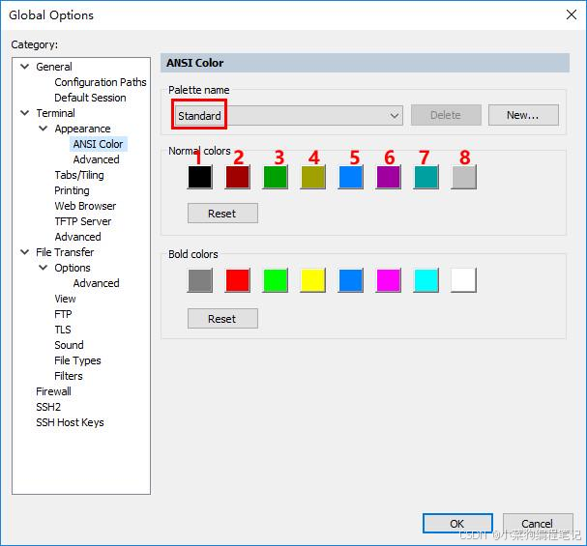
Task: Pick the yellow bold color swatch
Action: [x=313, y=280]
